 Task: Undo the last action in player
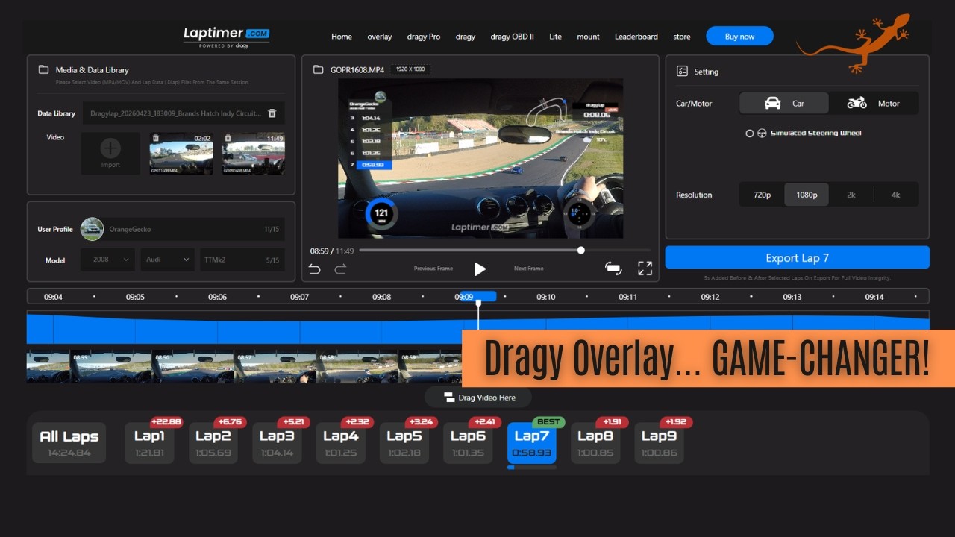pyautogui.click(x=315, y=268)
